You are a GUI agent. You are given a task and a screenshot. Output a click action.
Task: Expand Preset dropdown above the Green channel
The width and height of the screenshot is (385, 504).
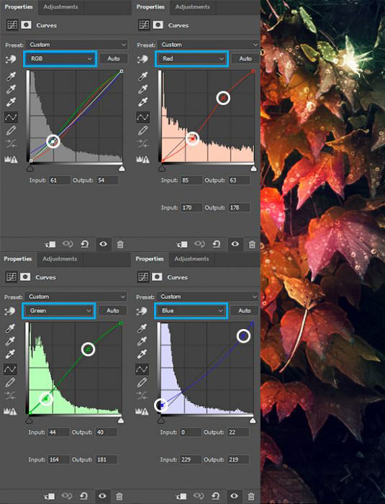(x=76, y=297)
